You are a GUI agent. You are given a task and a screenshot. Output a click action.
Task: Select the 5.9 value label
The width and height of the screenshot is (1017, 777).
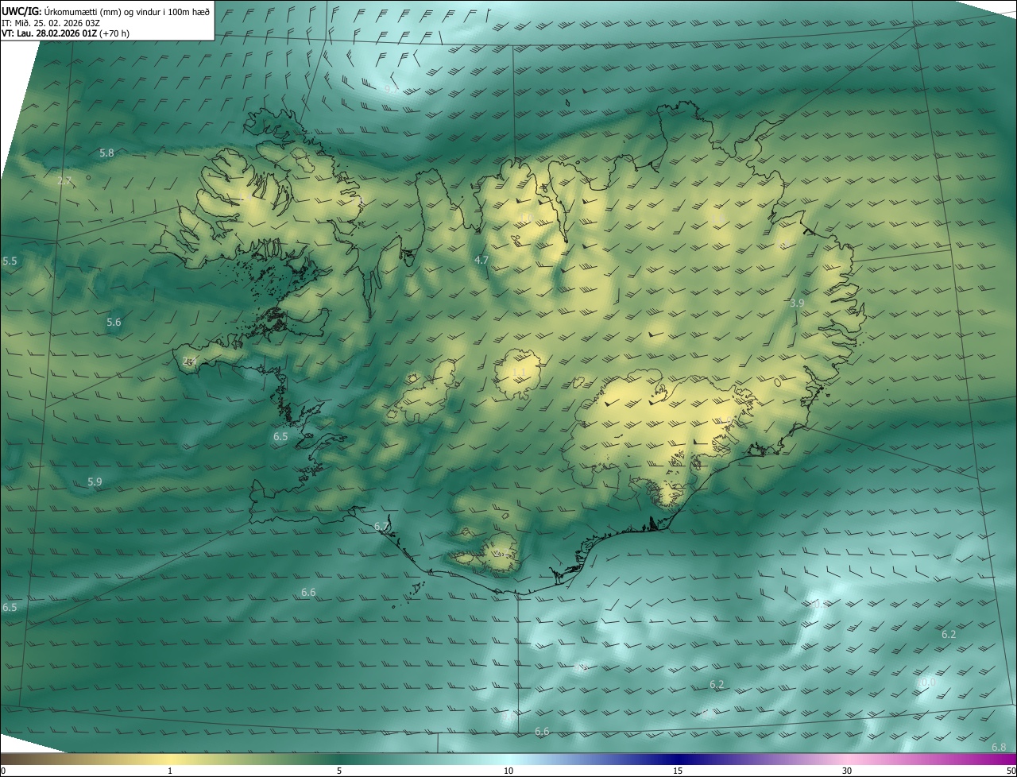95,481
